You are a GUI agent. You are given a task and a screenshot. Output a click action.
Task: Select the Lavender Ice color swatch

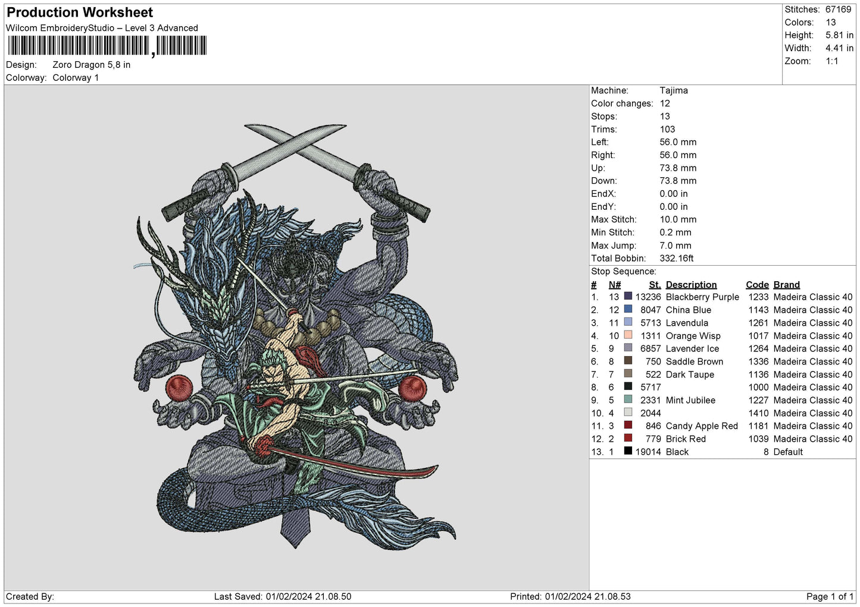coord(628,348)
